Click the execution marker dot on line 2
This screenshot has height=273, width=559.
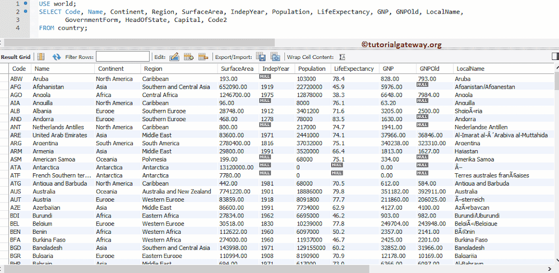point(25,11)
